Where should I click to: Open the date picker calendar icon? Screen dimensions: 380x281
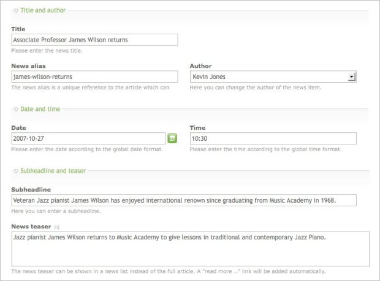(172, 138)
